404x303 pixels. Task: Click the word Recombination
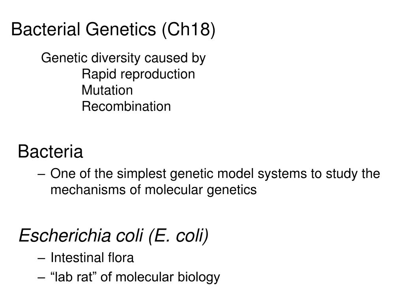(126, 107)
